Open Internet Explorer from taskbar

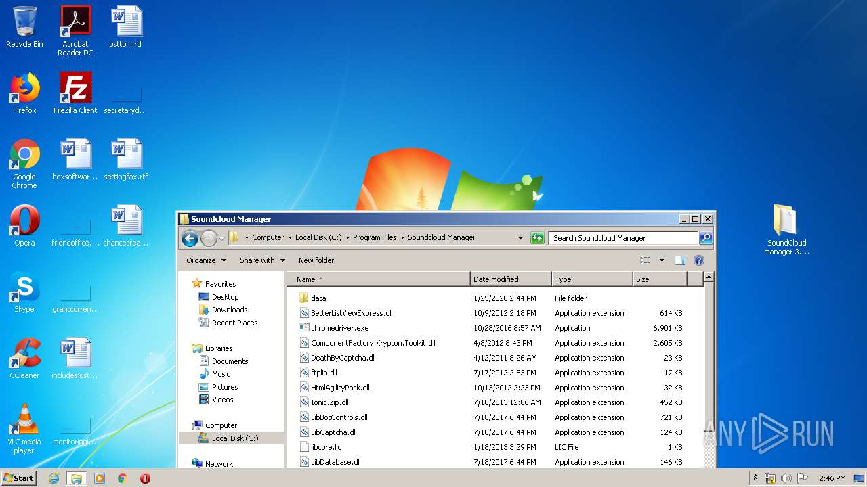click(54, 478)
